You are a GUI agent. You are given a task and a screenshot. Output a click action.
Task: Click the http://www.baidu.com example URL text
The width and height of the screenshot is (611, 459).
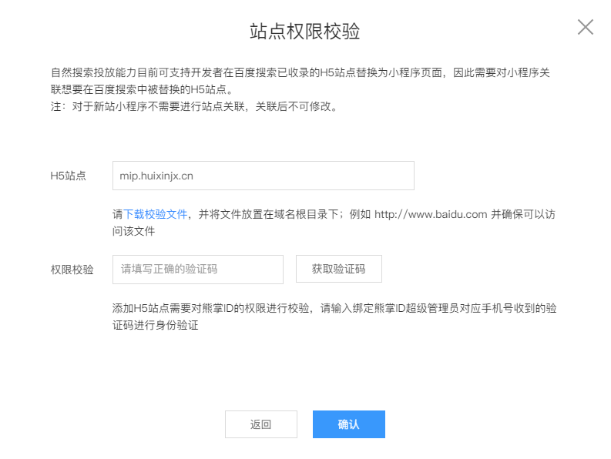[x=431, y=214]
